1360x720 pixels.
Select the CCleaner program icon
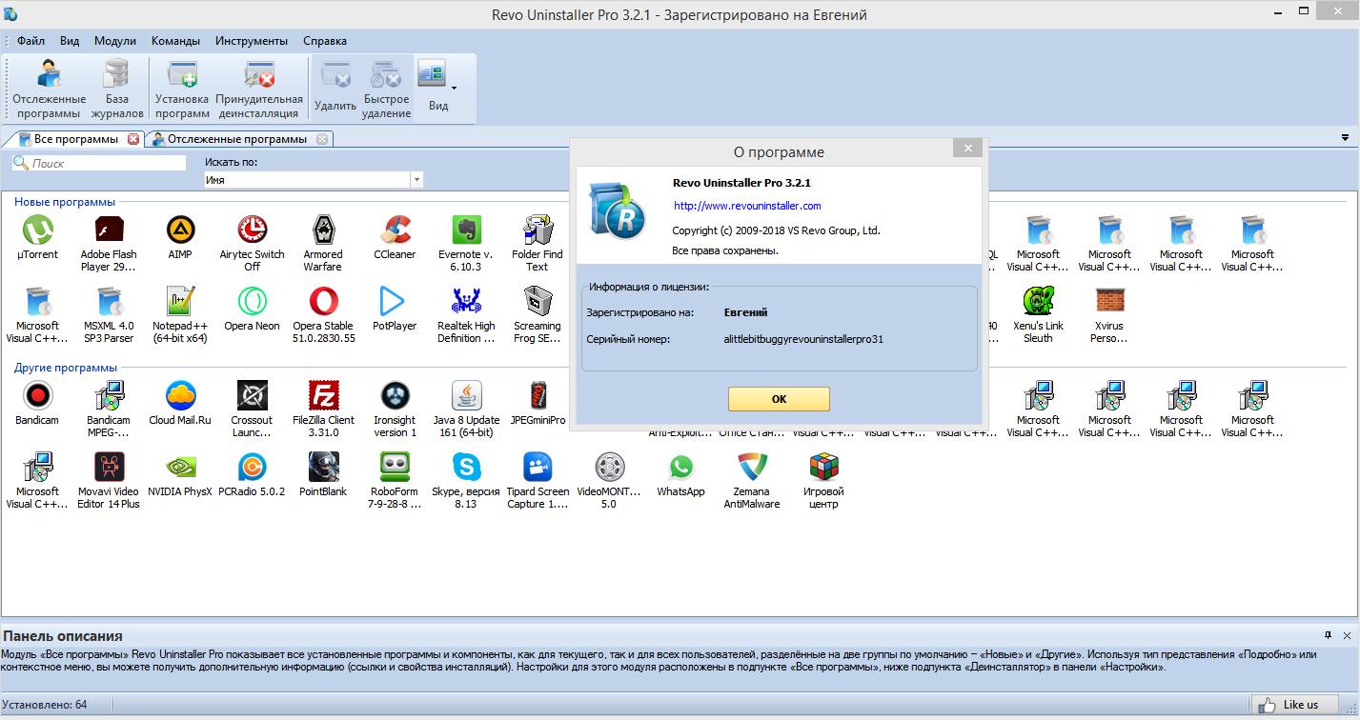coord(395,230)
